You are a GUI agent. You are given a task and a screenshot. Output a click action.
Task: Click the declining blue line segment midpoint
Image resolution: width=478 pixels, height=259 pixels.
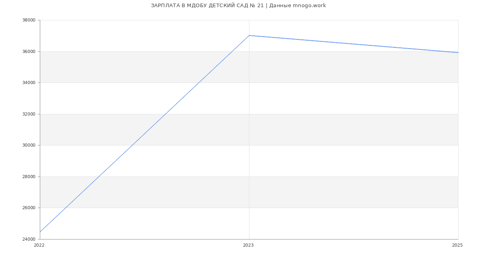click(x=354, y=44)
